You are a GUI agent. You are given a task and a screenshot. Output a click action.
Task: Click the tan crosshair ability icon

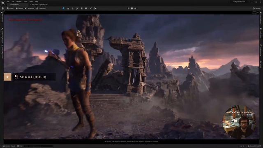pos(7,77)
